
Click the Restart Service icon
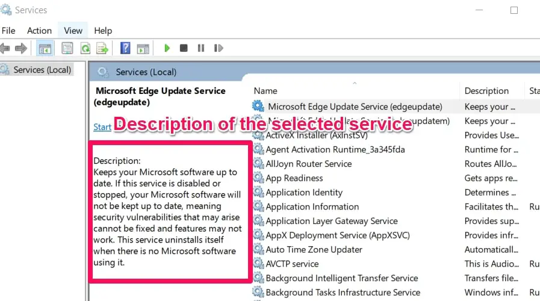[219, 48]
